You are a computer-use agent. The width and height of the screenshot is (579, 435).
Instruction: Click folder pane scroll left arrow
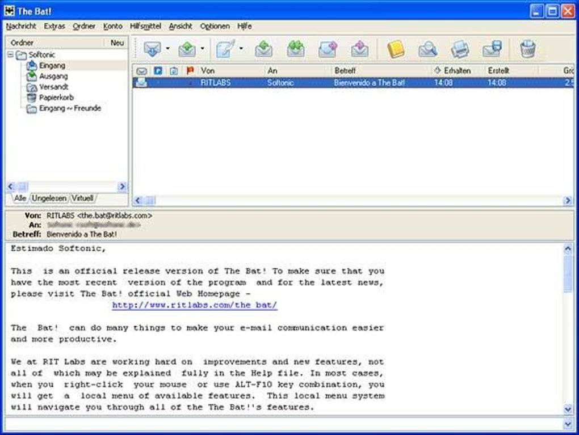pyautogui.click(x=11, y=187)
